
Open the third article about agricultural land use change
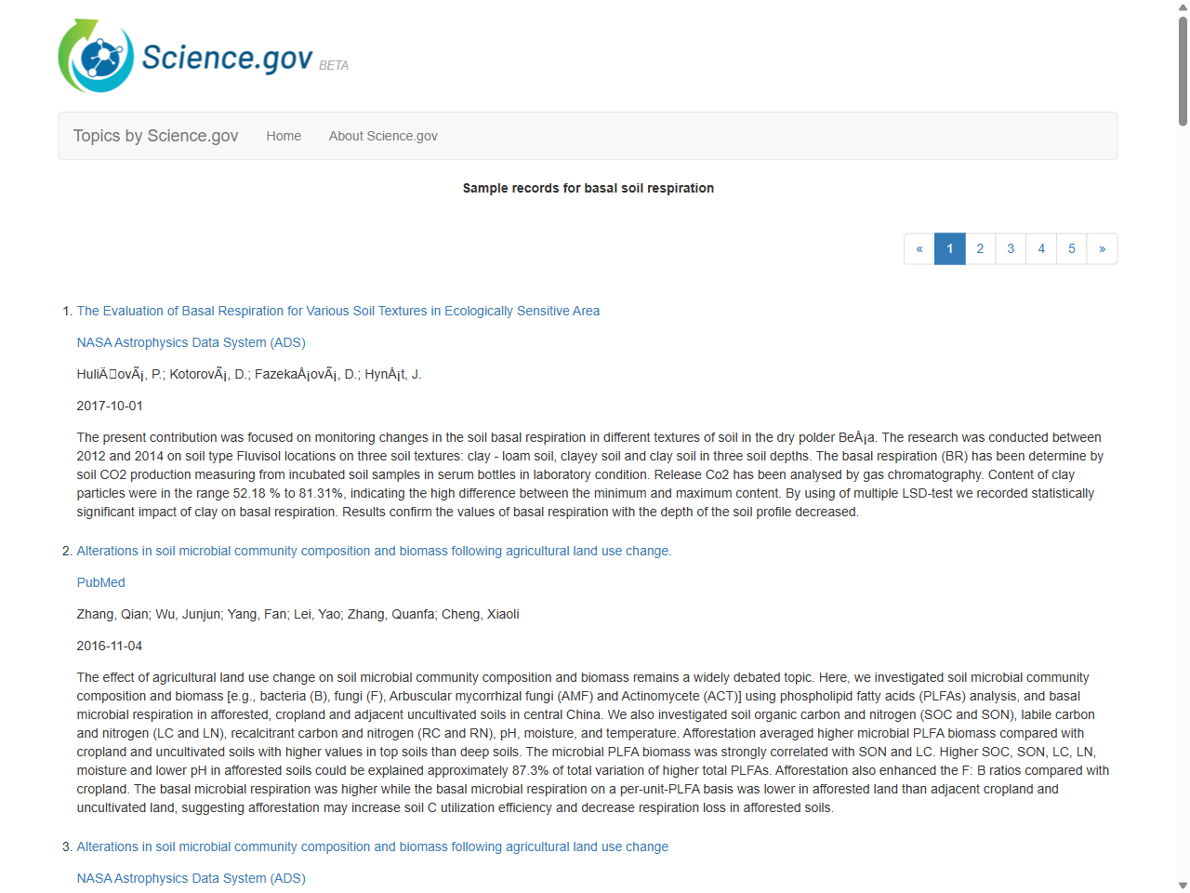pyautogui.click(x=372, y=846)
